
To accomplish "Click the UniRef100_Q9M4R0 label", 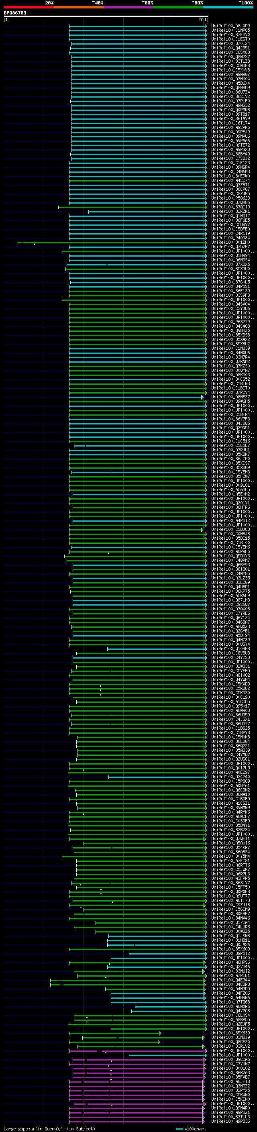I will 230,1108.
